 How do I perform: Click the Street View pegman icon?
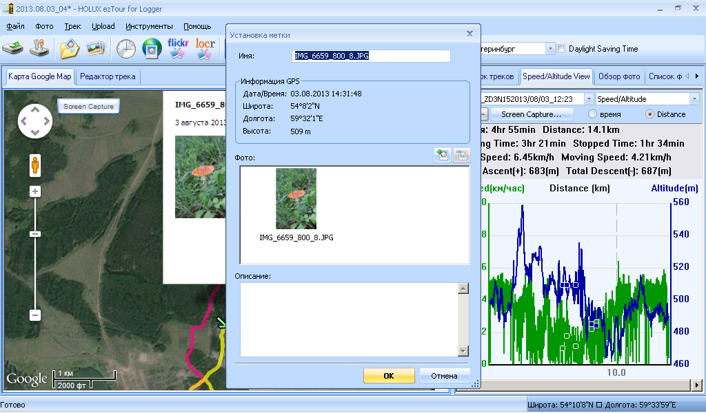34,166
